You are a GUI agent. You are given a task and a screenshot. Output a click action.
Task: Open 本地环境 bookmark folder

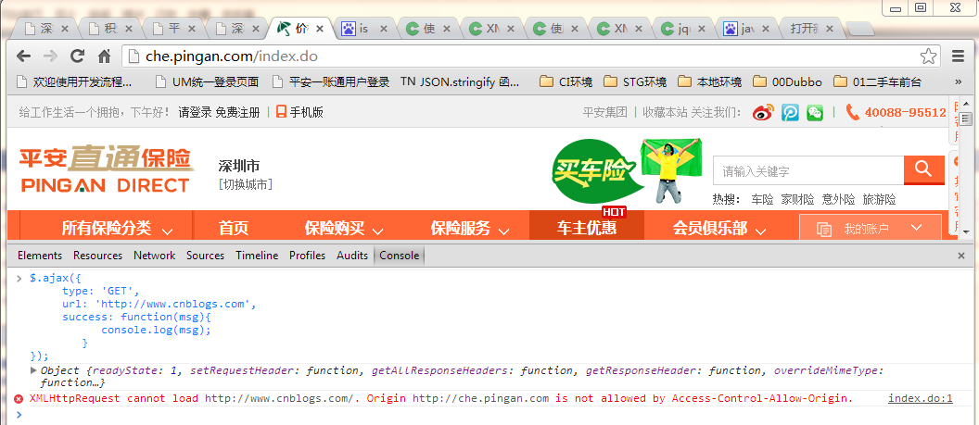tap(709, 81)
